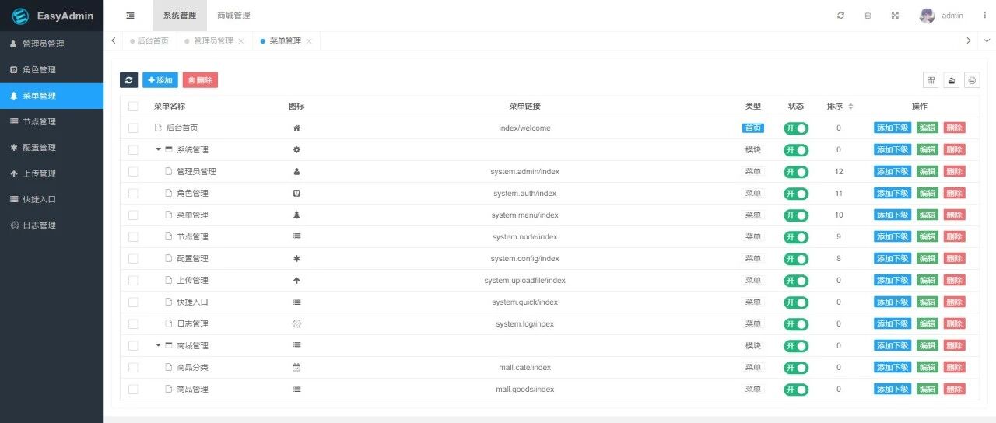Collapse the 系统管理 tree node
Screen dimensions: 996x423
[159, 149]
